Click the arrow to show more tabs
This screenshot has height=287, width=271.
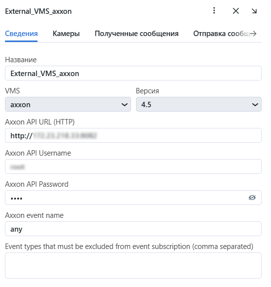click(253, 34)
